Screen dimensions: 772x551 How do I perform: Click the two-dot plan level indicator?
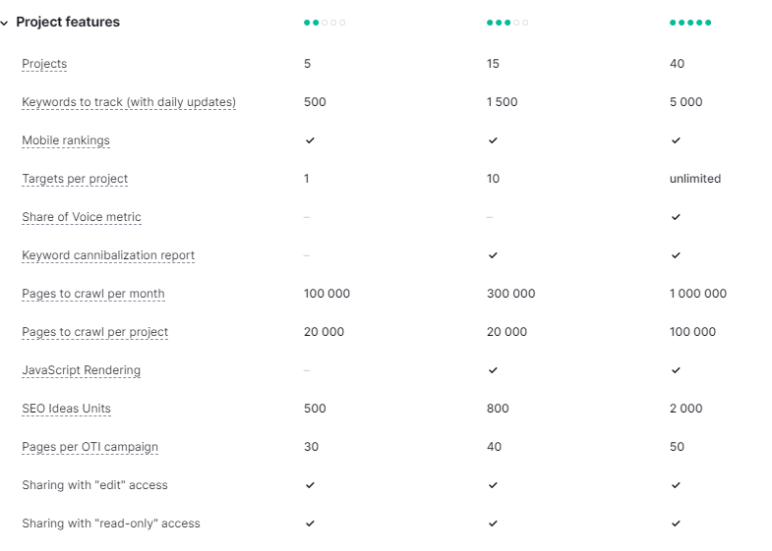tap(325, 23)
